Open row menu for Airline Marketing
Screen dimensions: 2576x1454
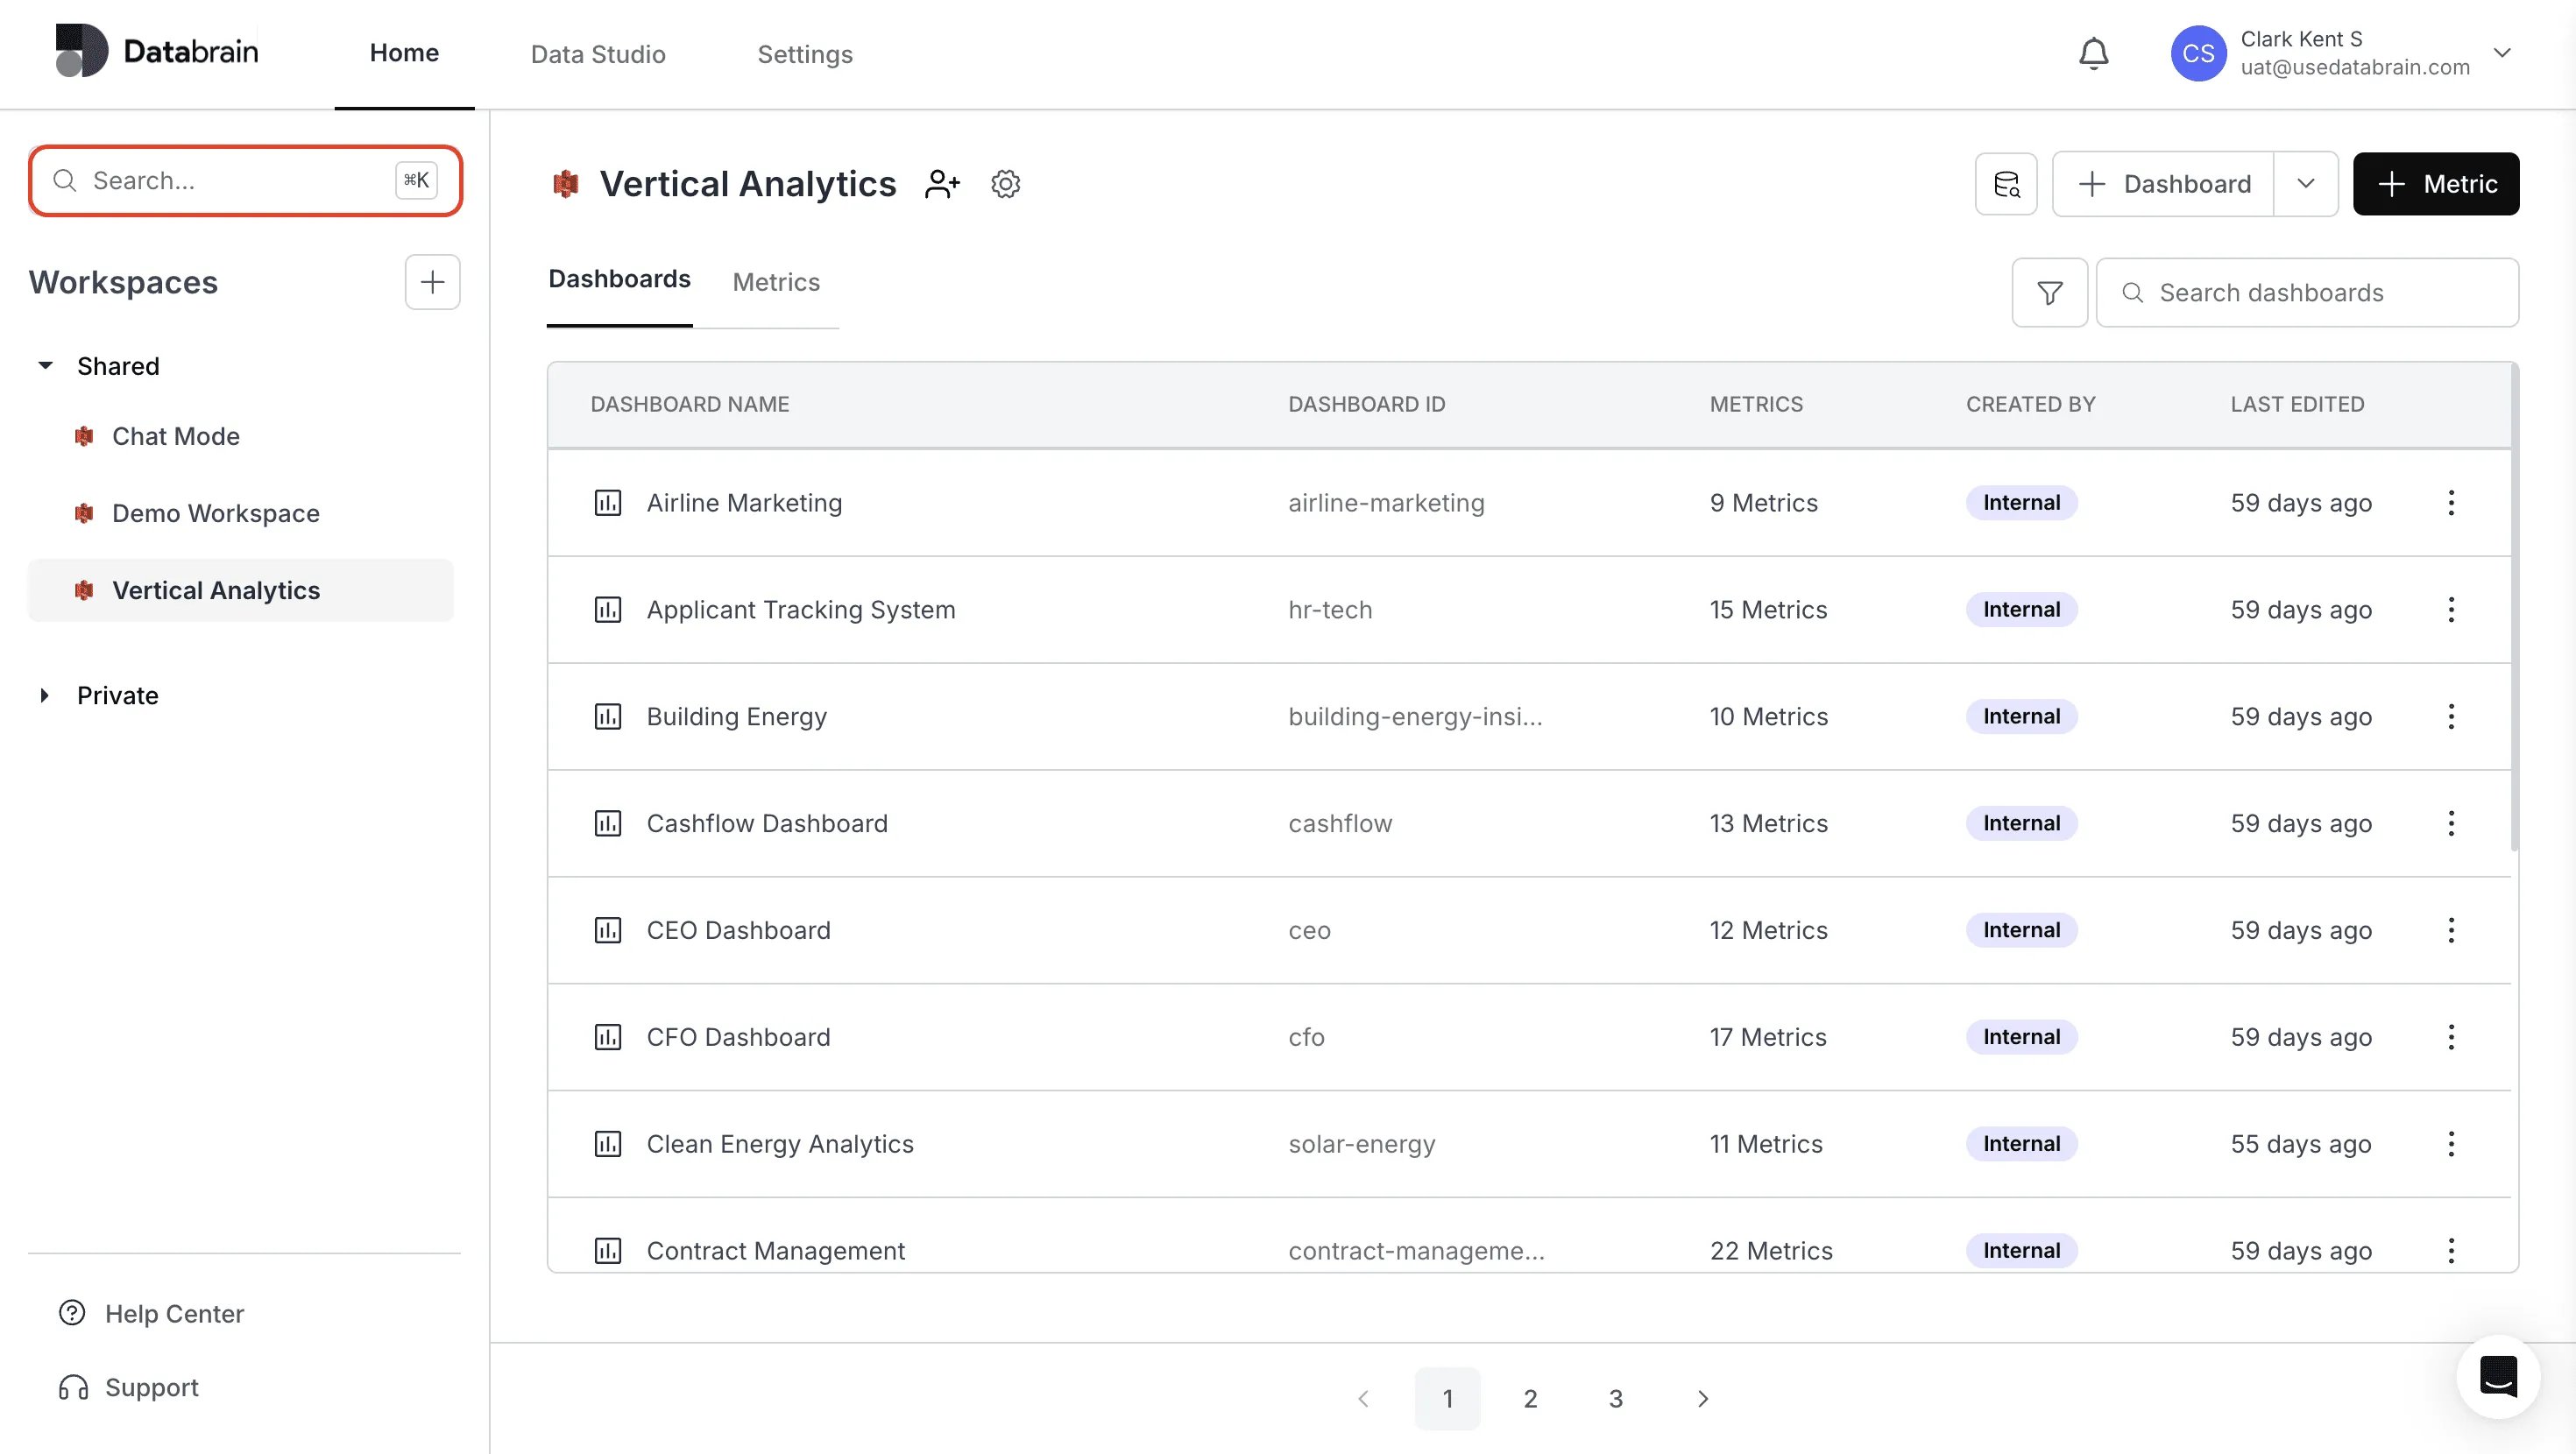tap(2450, 503)
